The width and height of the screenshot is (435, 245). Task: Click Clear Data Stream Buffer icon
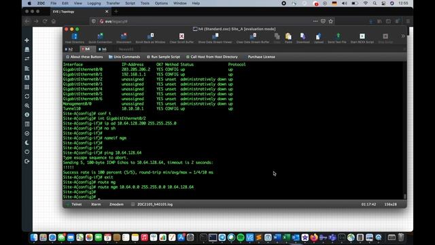point(253,38)
